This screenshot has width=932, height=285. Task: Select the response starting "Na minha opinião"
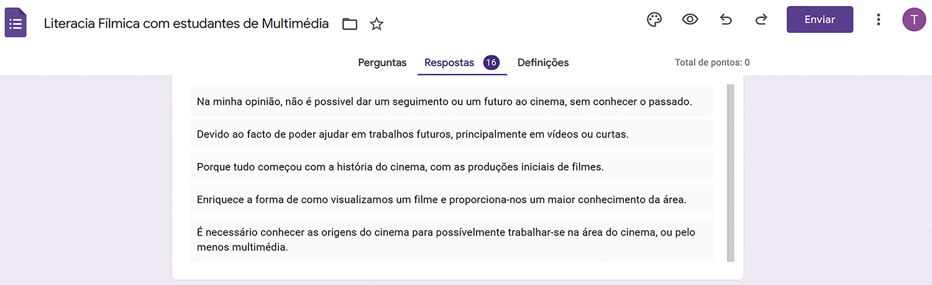[444, 102]
